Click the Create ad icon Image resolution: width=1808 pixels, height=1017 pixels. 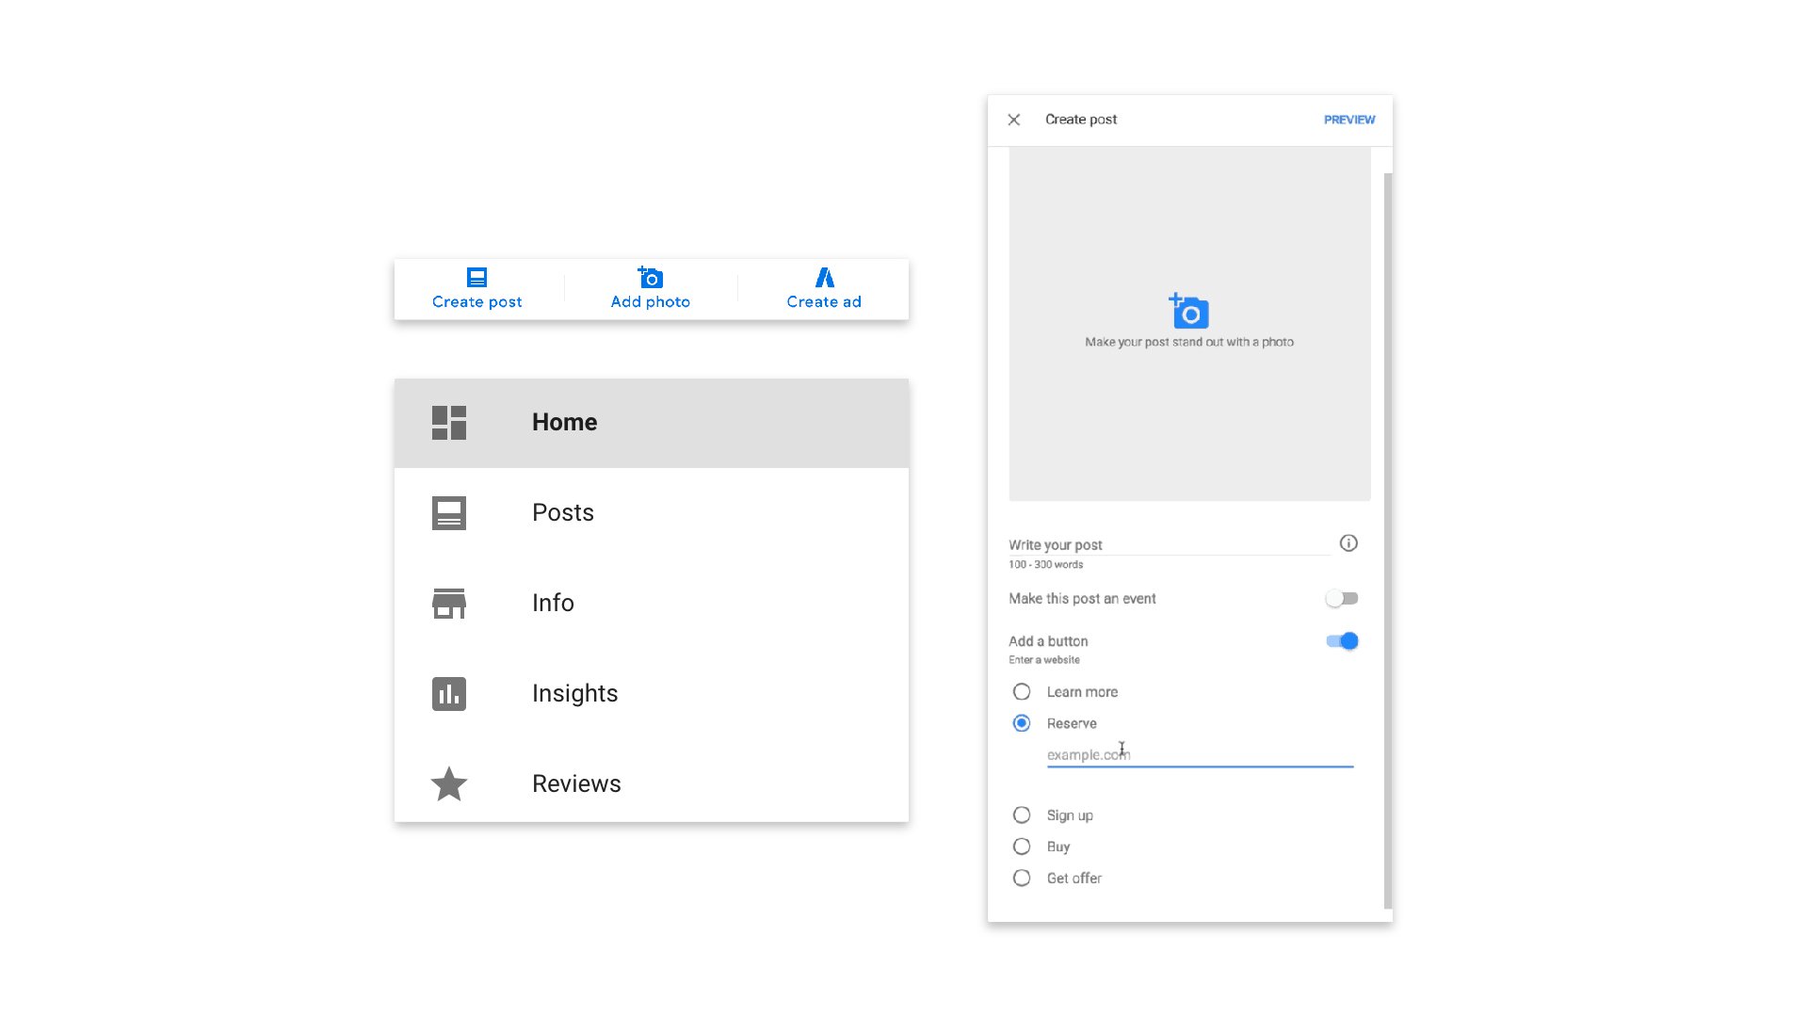[824, 278]
